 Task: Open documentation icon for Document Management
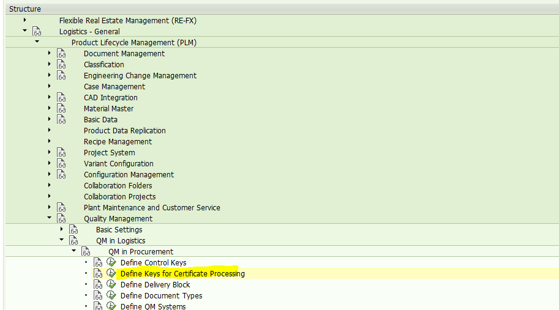pos(61,54)
